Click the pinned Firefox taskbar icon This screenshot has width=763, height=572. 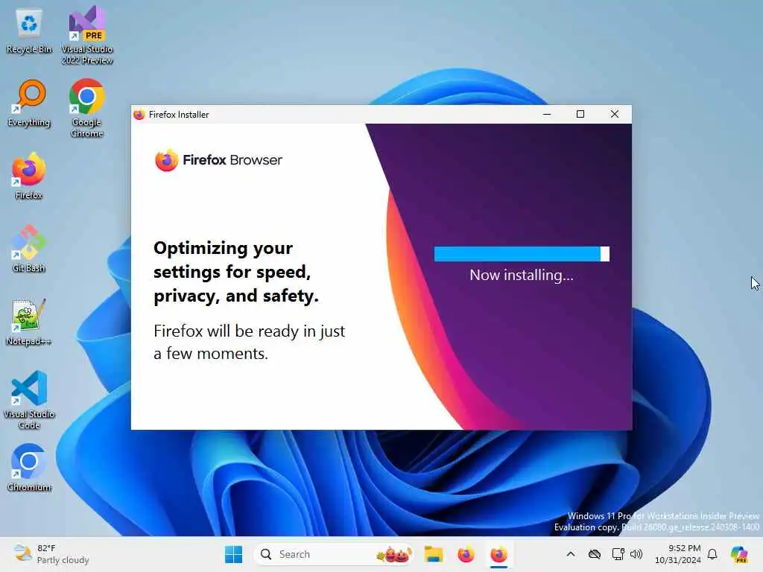click(466, 554)
